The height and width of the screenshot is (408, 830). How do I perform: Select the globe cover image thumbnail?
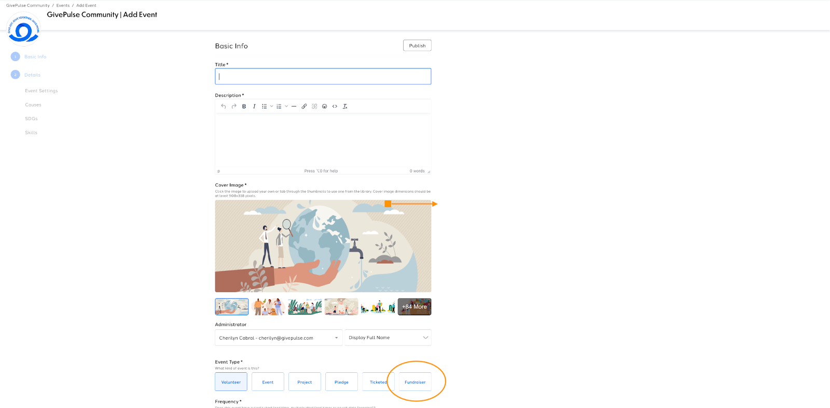click(x=232, y=307)
